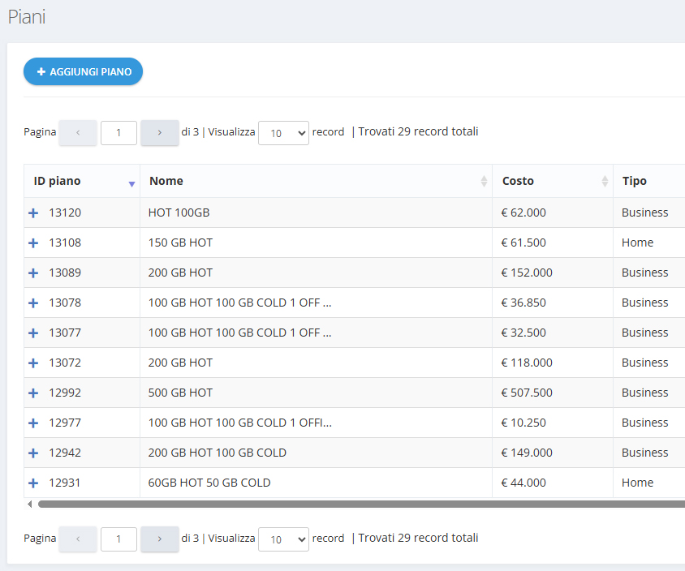Expand plan 13077 row with plus icon
Screen dimensions: 685x571
[33, 333]
